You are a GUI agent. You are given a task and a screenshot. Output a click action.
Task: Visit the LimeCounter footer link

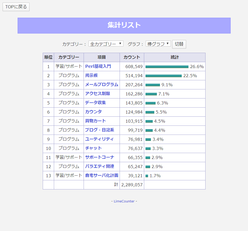124,201
